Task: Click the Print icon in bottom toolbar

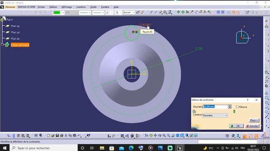Action: [62, 135]
